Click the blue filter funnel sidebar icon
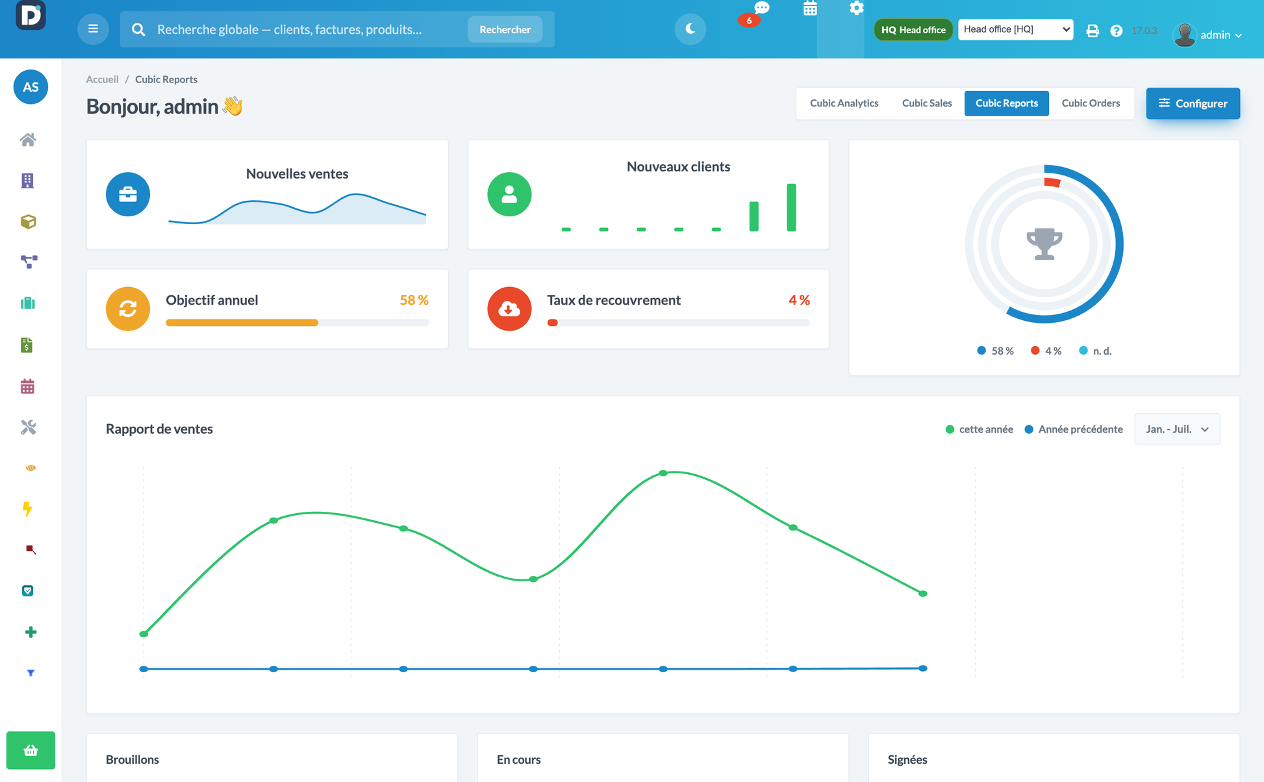The width and height of the screenshot is (1264, 782). [31, 673]
